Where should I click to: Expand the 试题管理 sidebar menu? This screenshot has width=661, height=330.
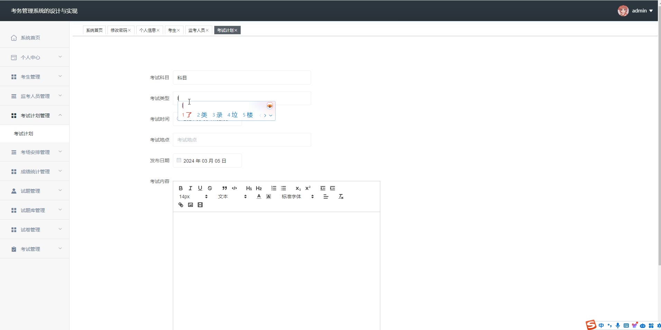point(35,191)
